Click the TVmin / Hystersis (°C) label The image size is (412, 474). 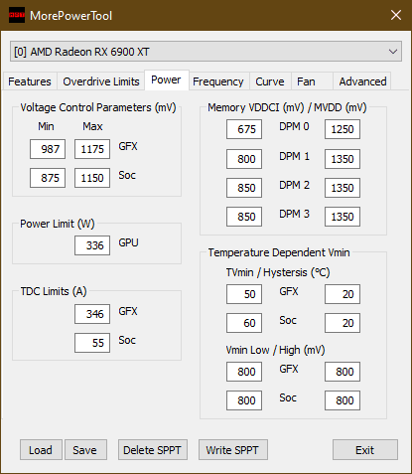pyautogui.click(x=278, y=272)
